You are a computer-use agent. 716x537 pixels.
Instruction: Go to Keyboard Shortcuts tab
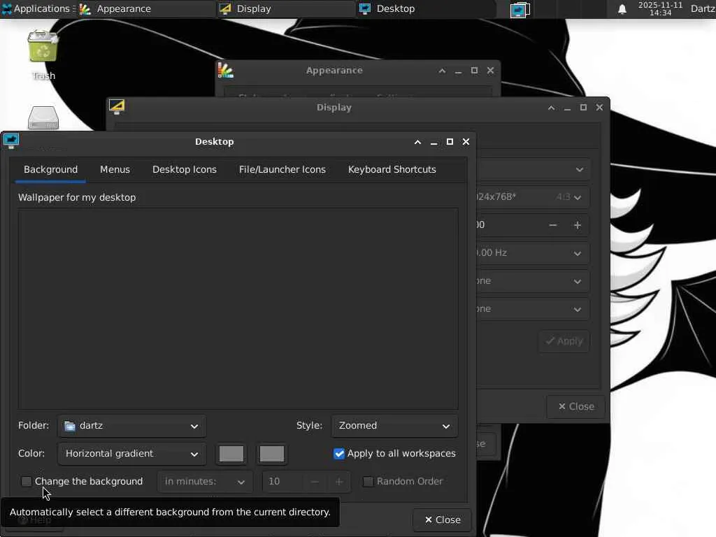(x=392, y=169)
